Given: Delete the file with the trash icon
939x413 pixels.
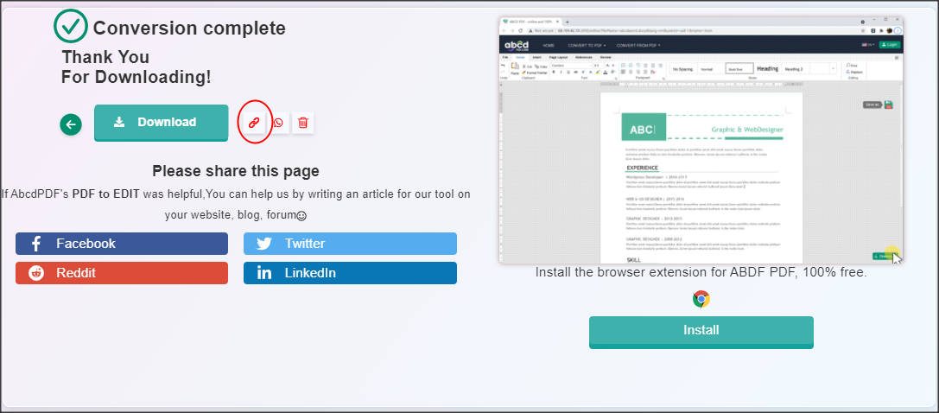Looking at the screenshot, I should pos(303,123).
